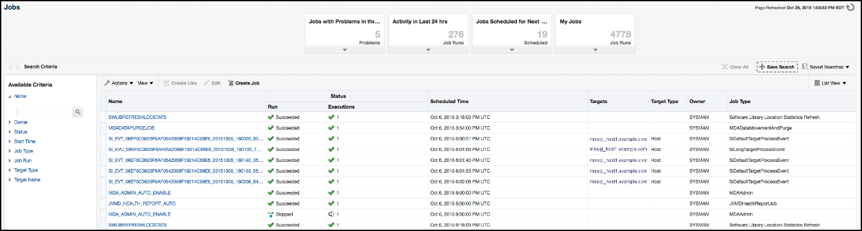Expand the Job Type criteria
862x231 pixels.
10,150
